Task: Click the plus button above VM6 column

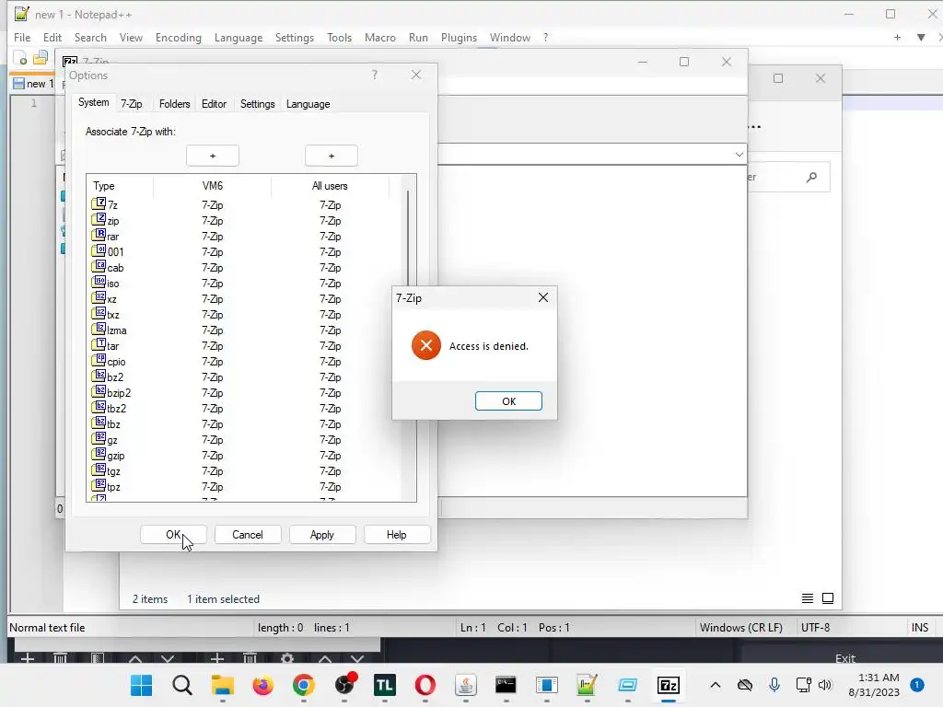Action: coord(213,156)
